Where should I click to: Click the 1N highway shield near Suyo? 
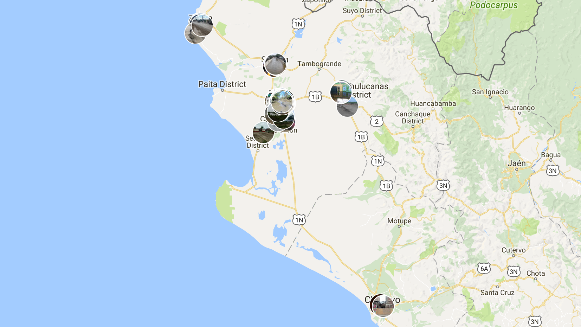click(x=298, y=24)
